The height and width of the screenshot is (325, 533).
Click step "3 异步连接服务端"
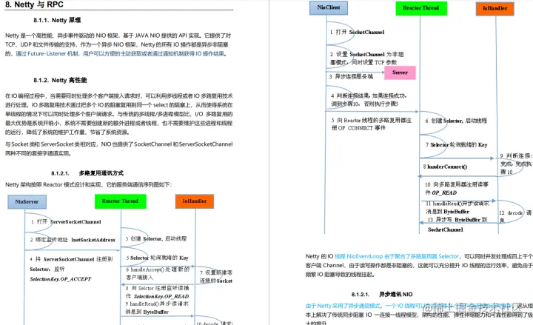point(351,77)
